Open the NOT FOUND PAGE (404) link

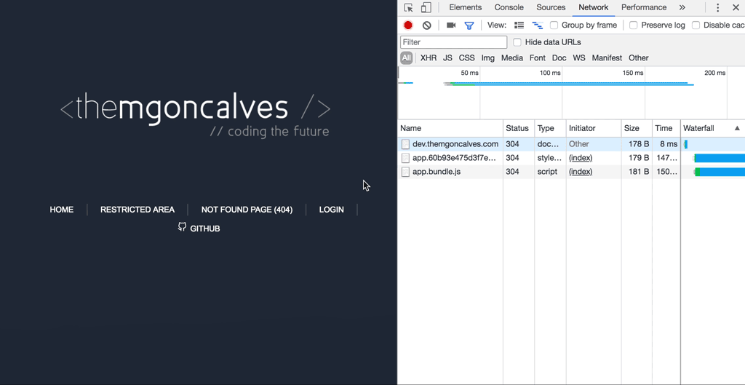[247, 210]
